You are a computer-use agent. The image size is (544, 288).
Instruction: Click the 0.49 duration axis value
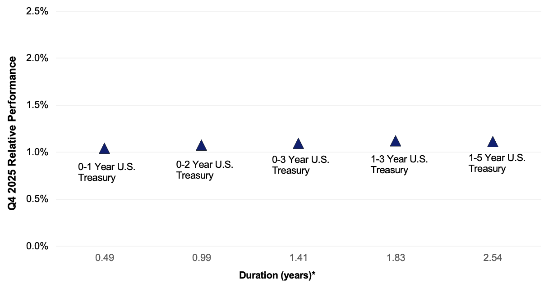(x=104, y=258)
